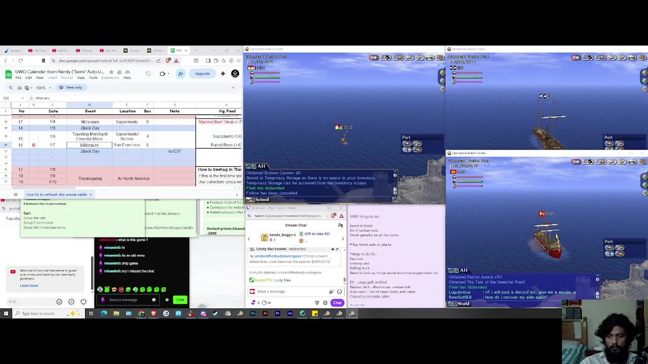Click the green Chat button in dark chat

click(180, 300)
